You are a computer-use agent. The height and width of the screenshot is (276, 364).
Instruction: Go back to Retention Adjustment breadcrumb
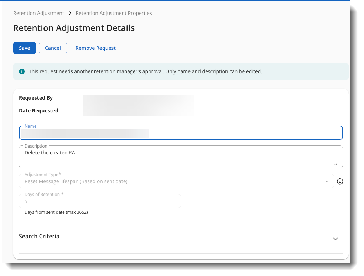[38, 13]
